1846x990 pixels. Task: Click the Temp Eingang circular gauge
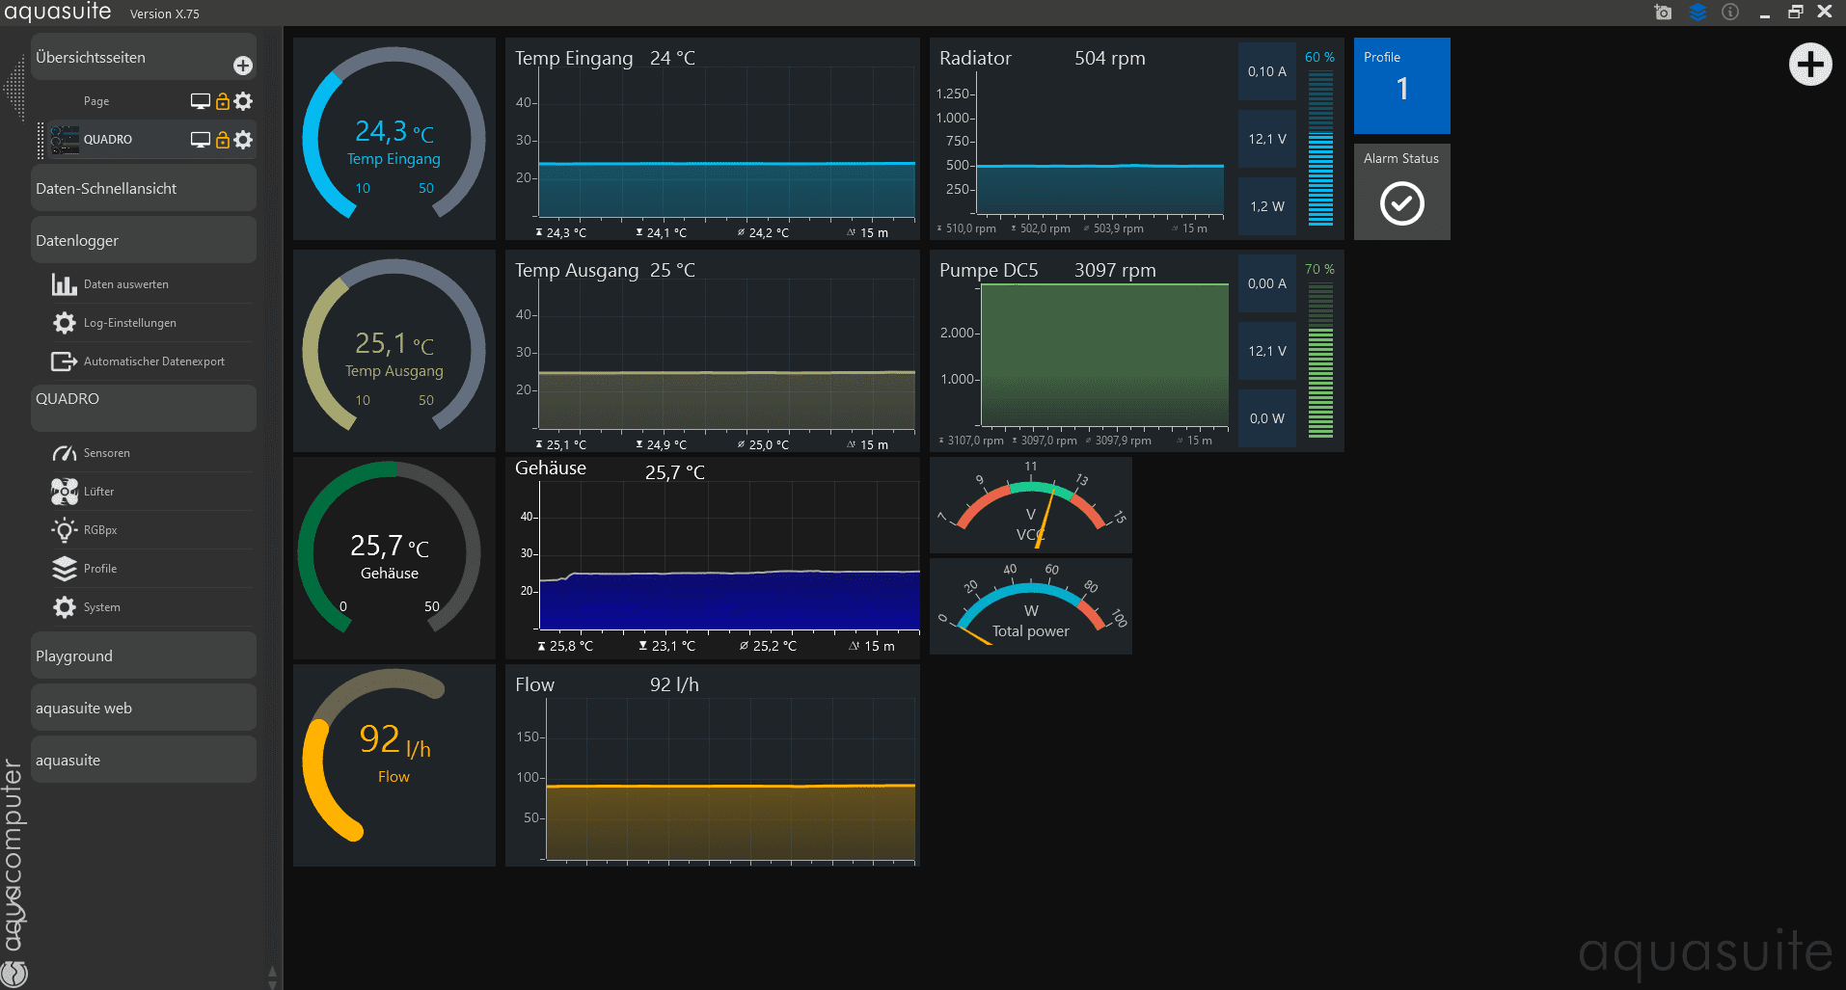point(394,139)
